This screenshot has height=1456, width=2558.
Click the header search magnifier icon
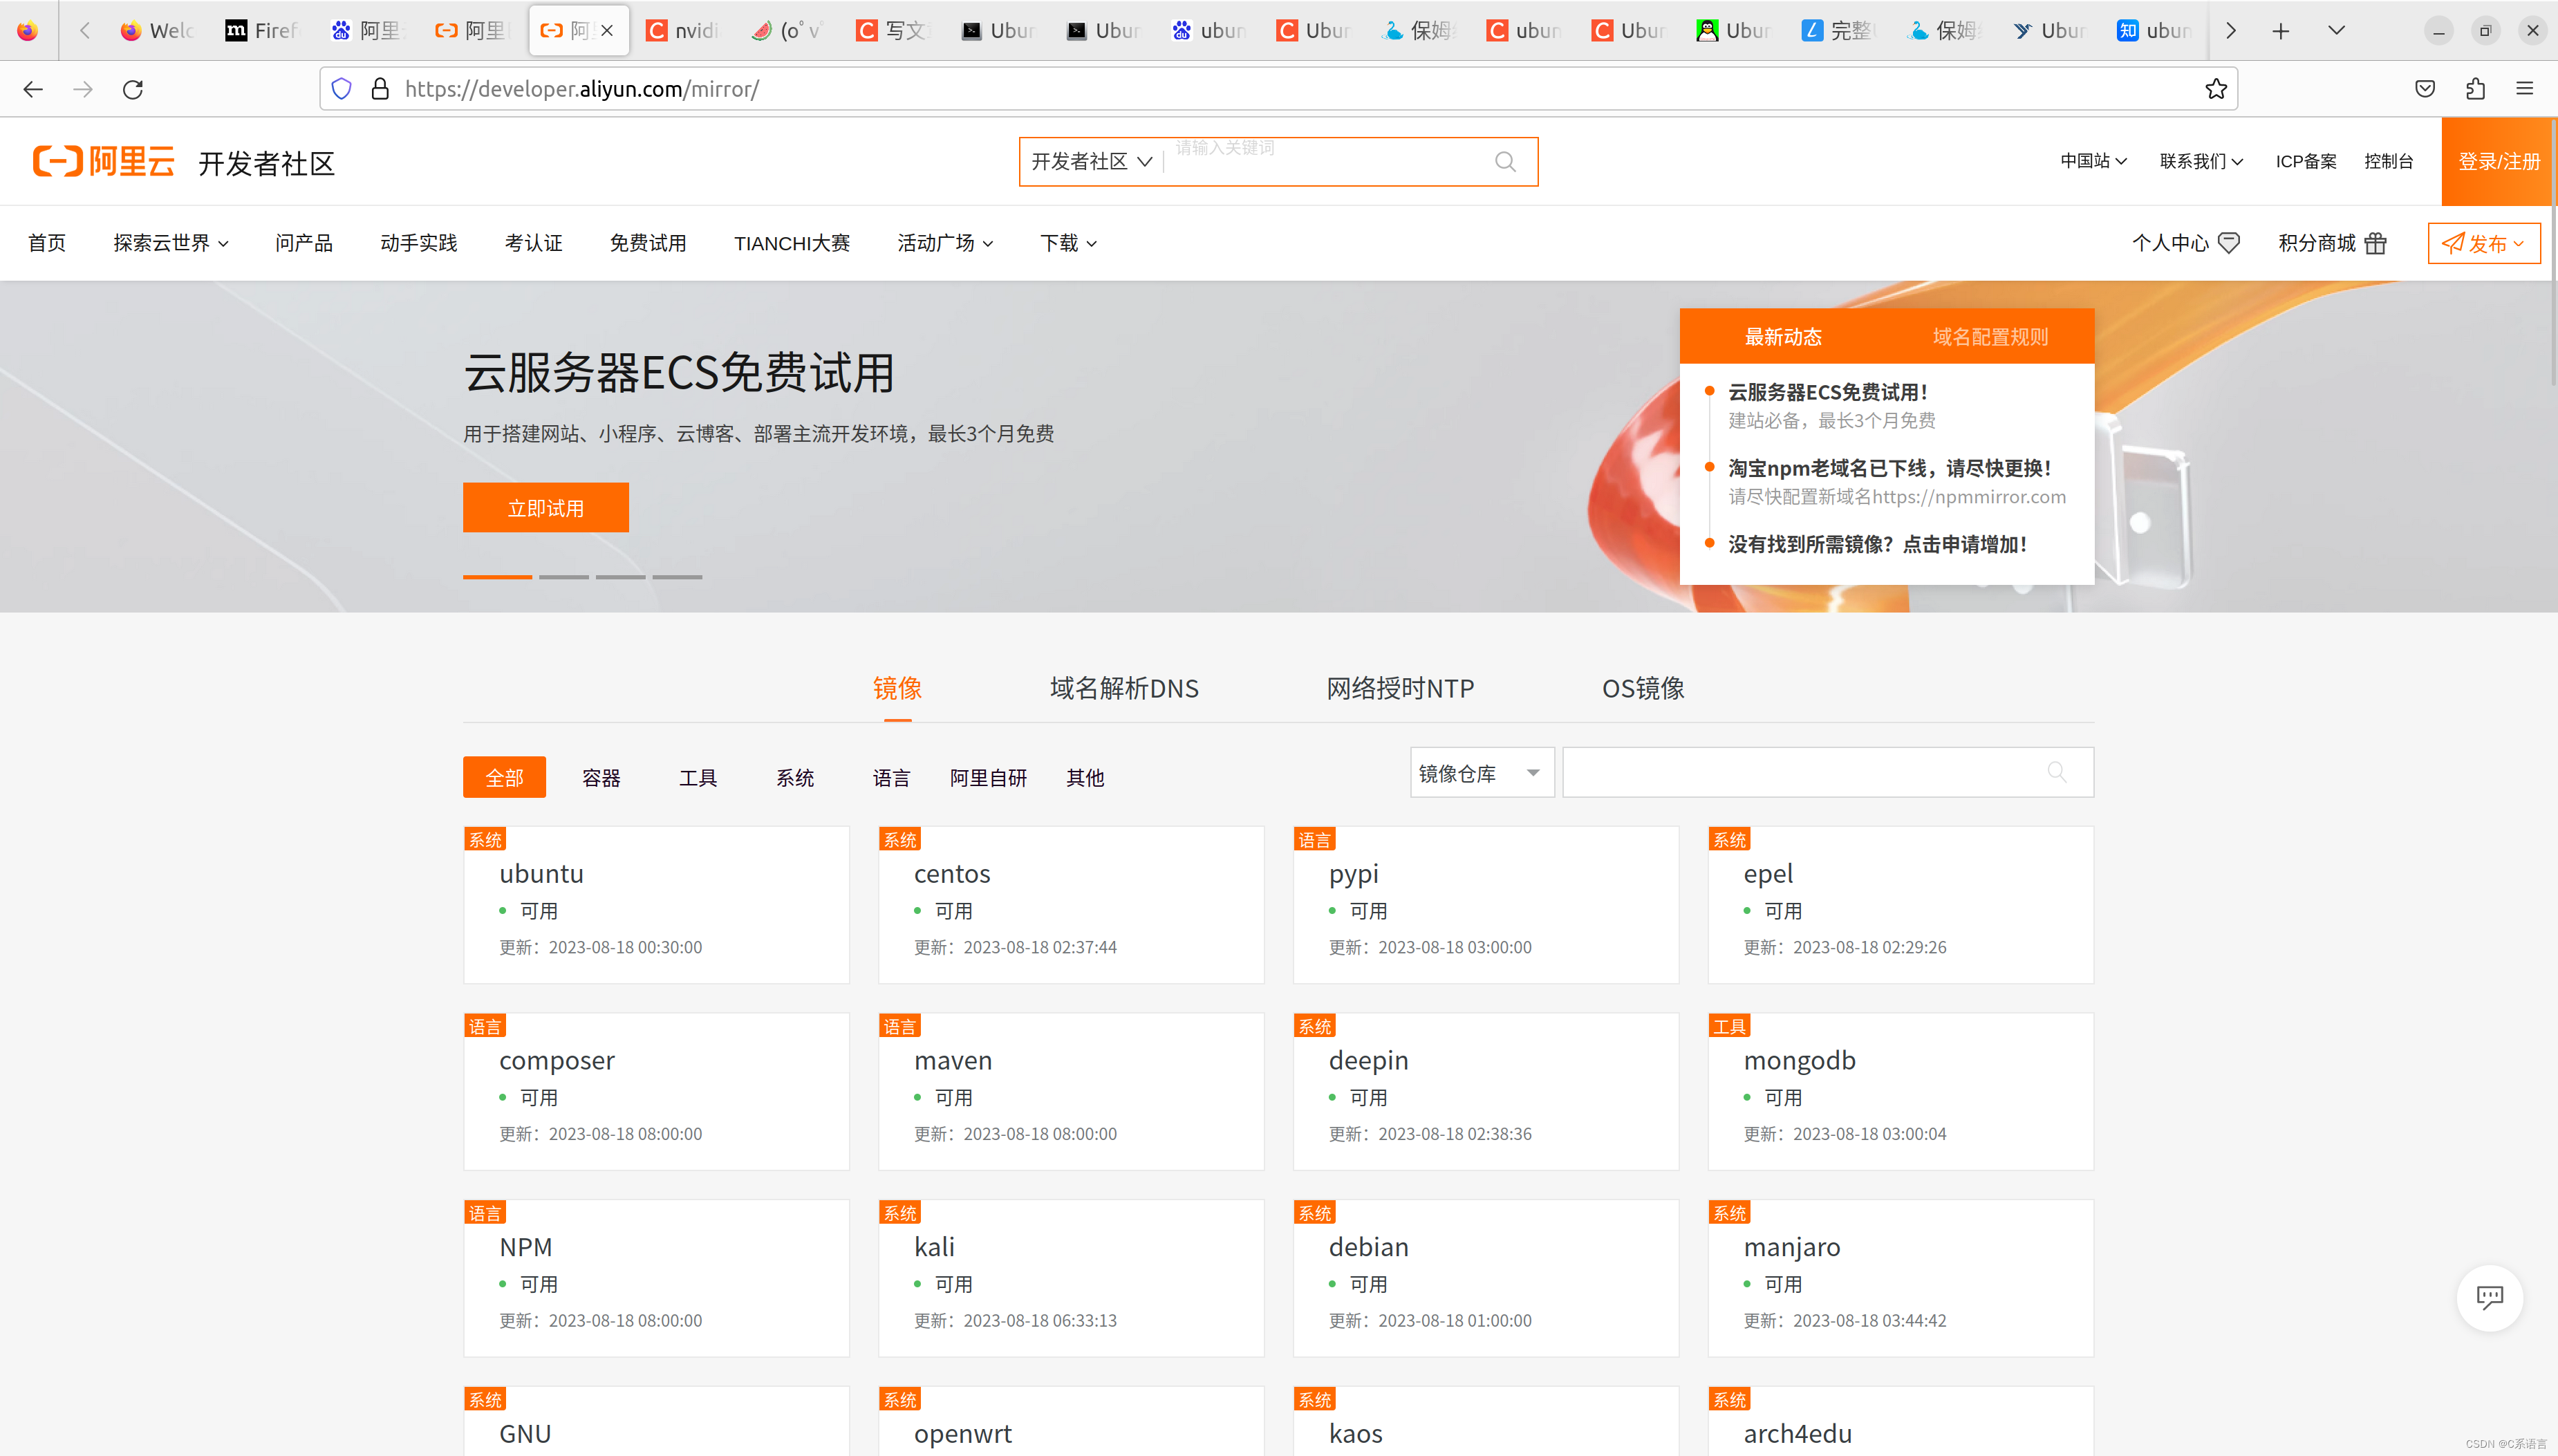click(1505, 161)
